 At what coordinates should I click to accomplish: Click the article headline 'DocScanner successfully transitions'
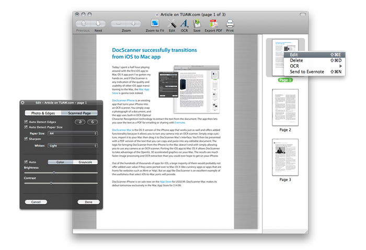(154, 50)
